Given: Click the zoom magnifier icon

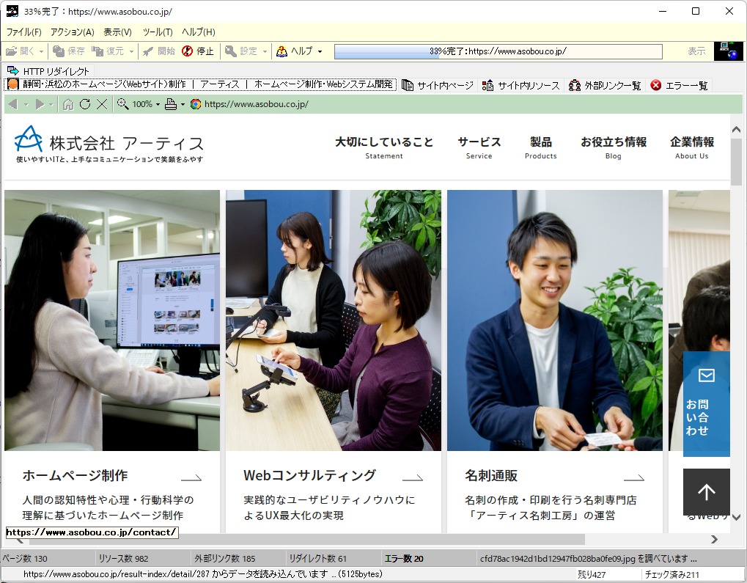Looking at the screenshot, I should coord(122,103).
